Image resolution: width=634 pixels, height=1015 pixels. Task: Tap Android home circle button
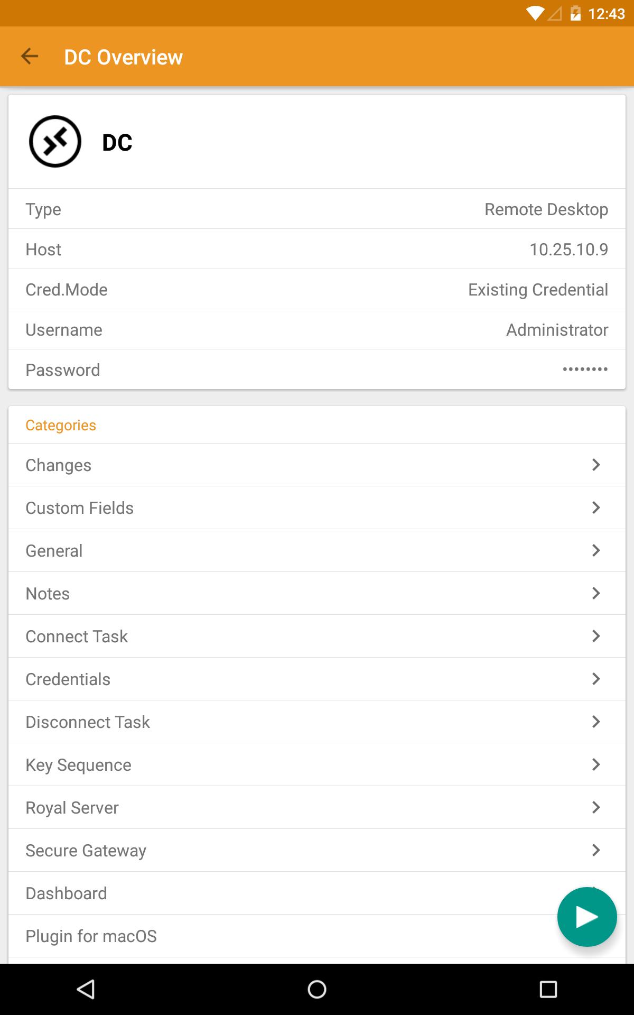pyautogui.click(x=317, y=989)
